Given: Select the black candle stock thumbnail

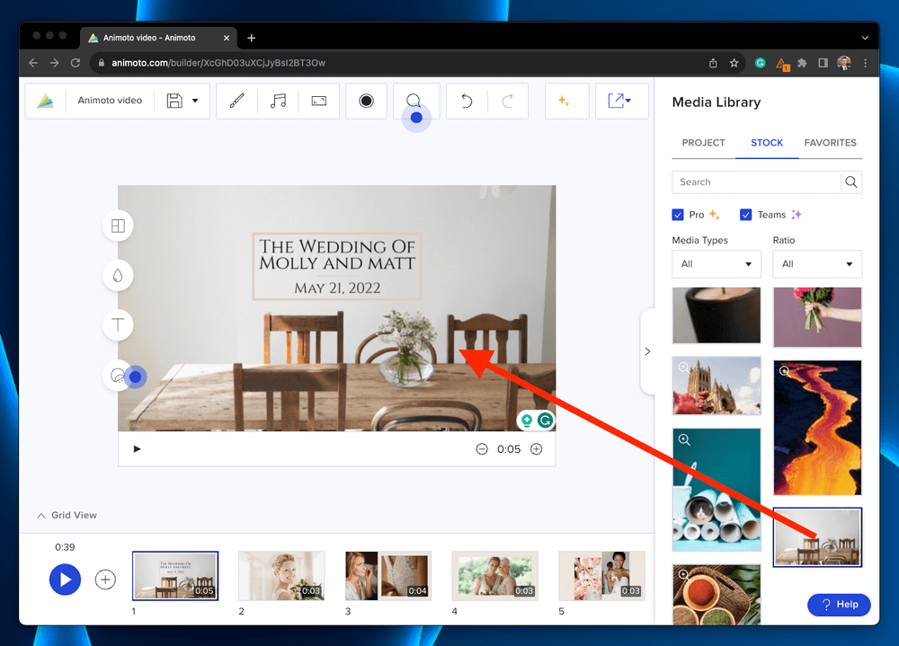Looking at the screenshot, I should tap(717, 316).
